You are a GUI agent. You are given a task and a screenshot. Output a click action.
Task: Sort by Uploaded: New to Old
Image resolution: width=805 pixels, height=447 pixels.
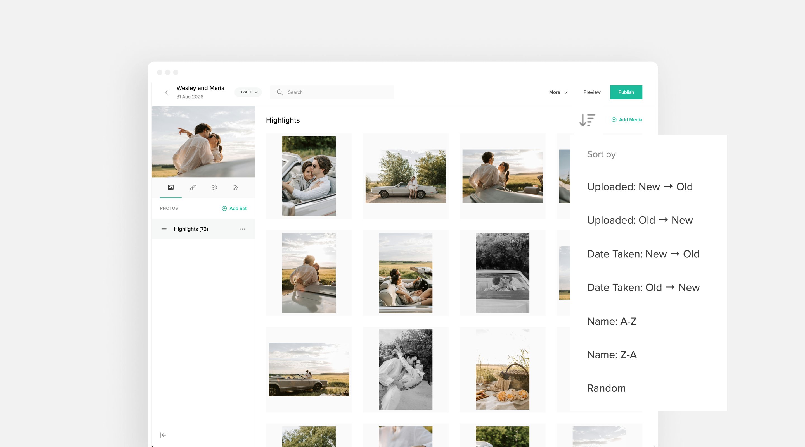[x=640, y=187]
